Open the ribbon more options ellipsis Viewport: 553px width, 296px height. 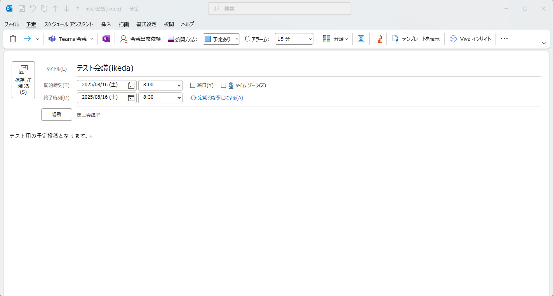pyautogui.click(x=504, y=39)
